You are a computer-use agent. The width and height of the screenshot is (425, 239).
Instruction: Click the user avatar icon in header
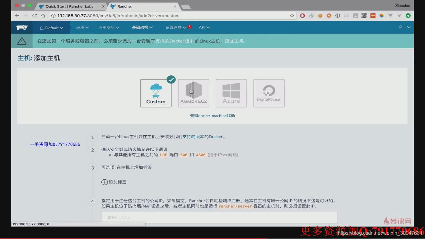coord(400,27)
